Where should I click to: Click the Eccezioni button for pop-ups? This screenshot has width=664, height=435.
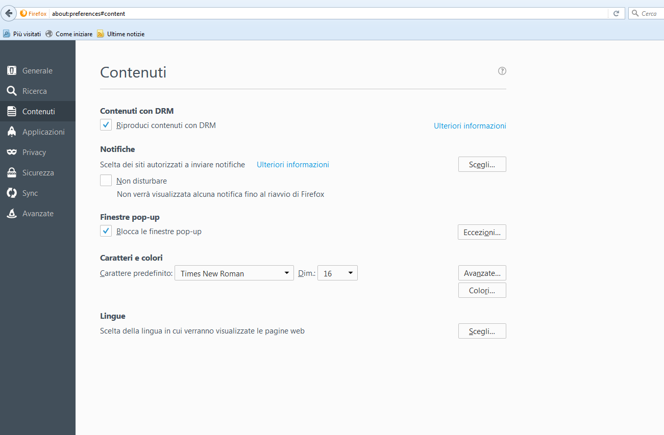(482, 232)
